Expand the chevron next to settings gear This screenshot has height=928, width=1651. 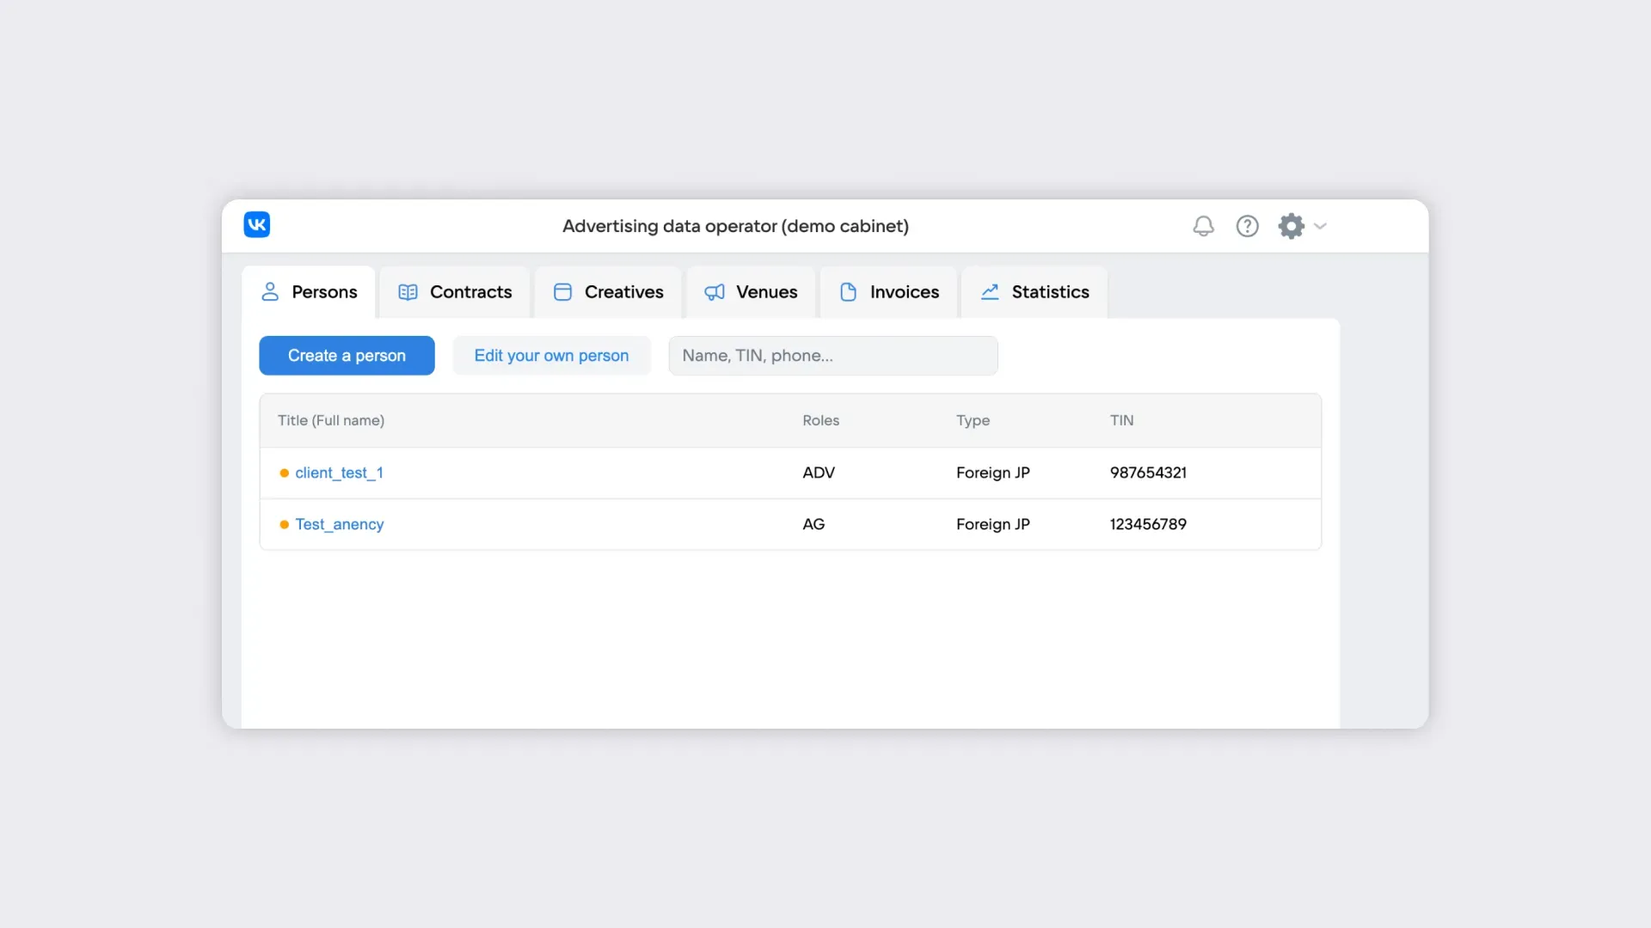coord(1321,226)
